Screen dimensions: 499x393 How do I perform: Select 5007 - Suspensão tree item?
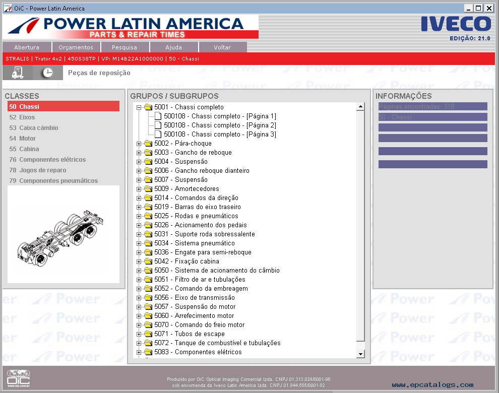181,180
